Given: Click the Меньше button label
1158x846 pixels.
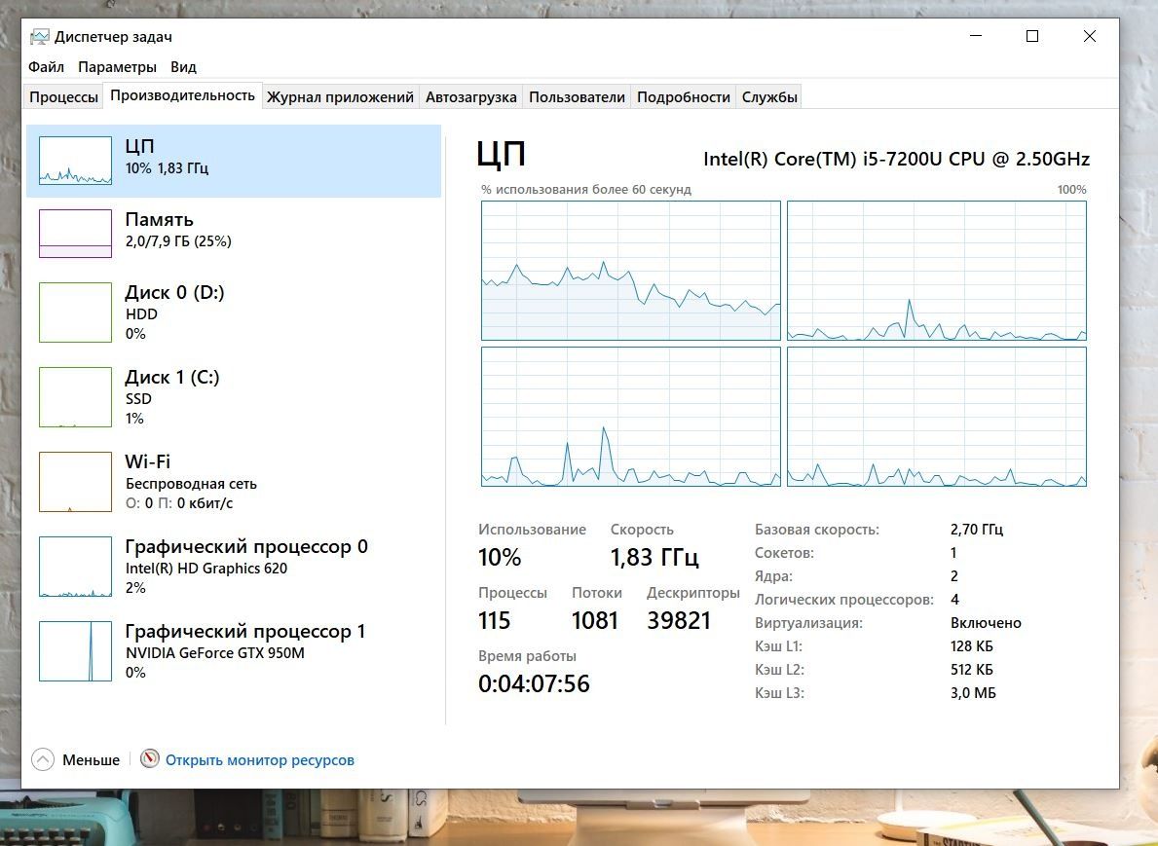Looking at the screenshot, I should [x=91, y=759].
